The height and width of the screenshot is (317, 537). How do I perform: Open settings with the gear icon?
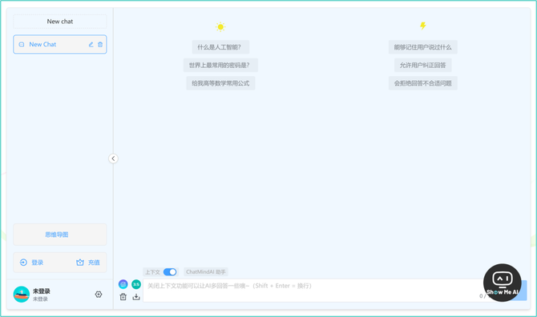click(99, 294)
